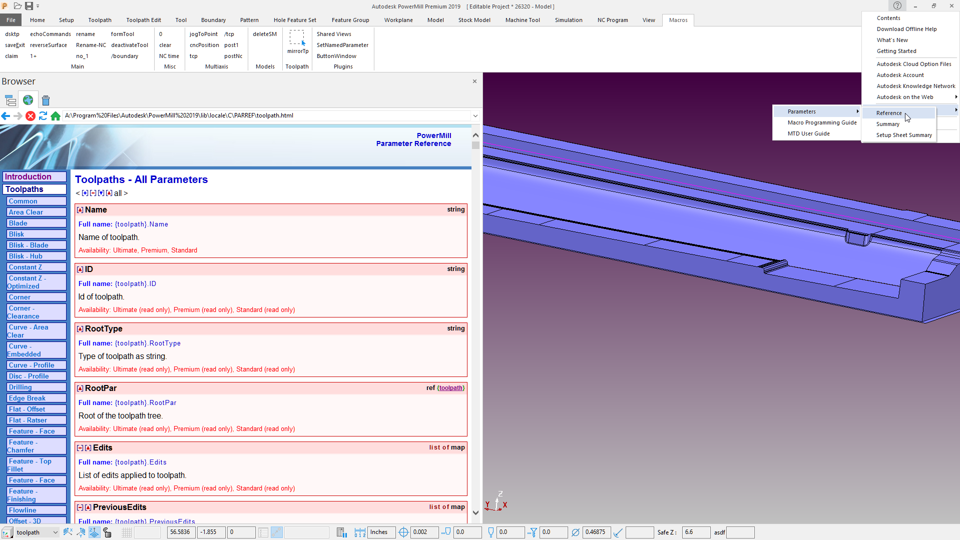Image resolution: width=960 pixels, height=540 pixels.
Task: Select the globe web browser tab
Action: coord(28,100)
